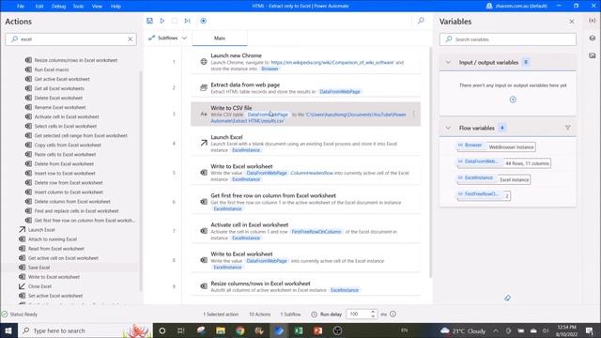Select Attach to running Excel action
This screenshot has width=601, height=338.
(x=53, y=239)
